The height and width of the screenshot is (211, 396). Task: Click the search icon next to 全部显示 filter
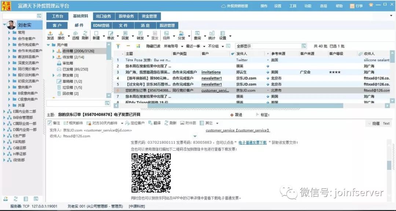click(304, 46)
